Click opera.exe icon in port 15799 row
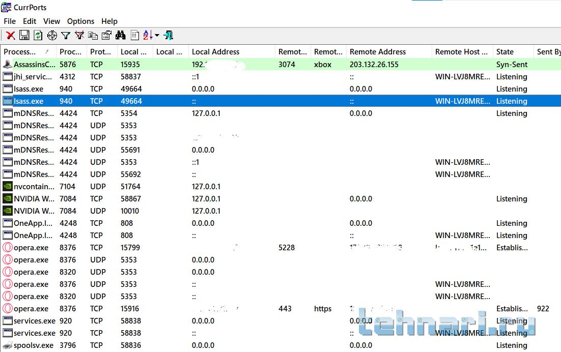Image resolution: width=561 pixels, height=352 pixels. (8, 247)
